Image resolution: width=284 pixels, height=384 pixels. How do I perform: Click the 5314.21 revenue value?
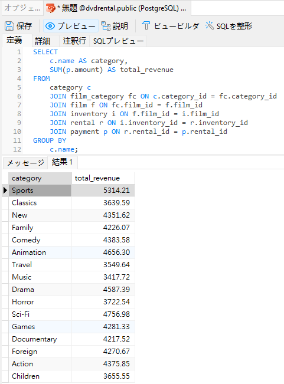[x=116, y=191]
